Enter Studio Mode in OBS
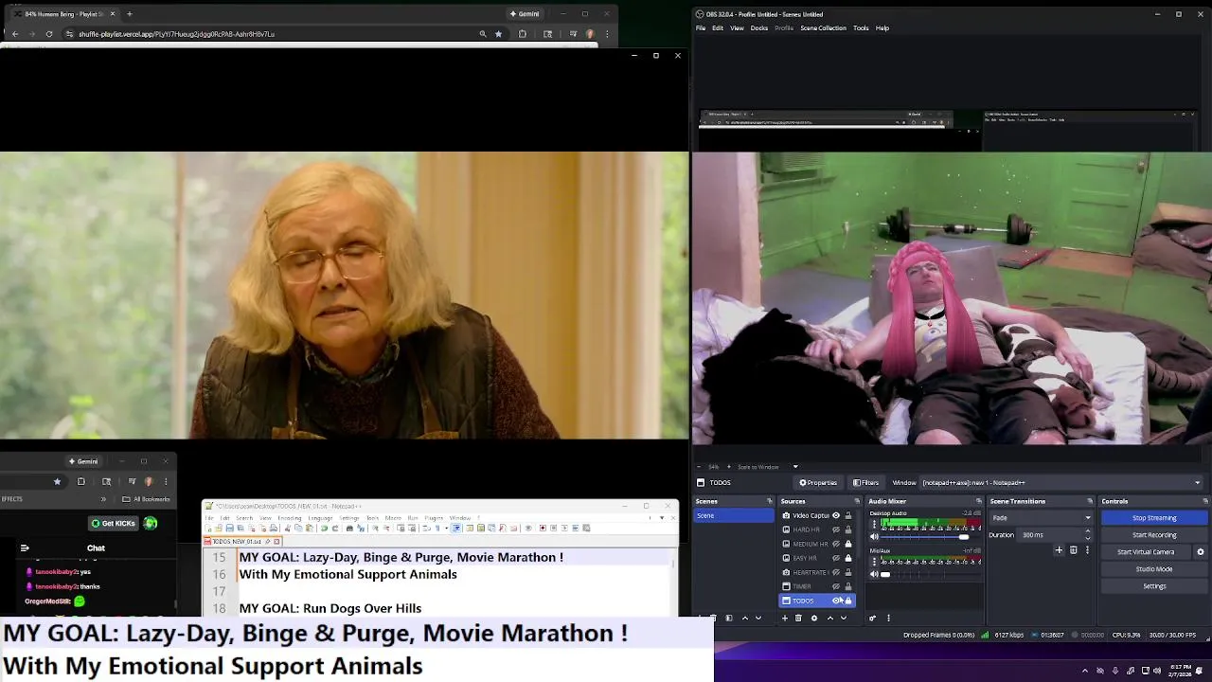Viewport: 1212px width, 682px height. tap(1154, 569)
